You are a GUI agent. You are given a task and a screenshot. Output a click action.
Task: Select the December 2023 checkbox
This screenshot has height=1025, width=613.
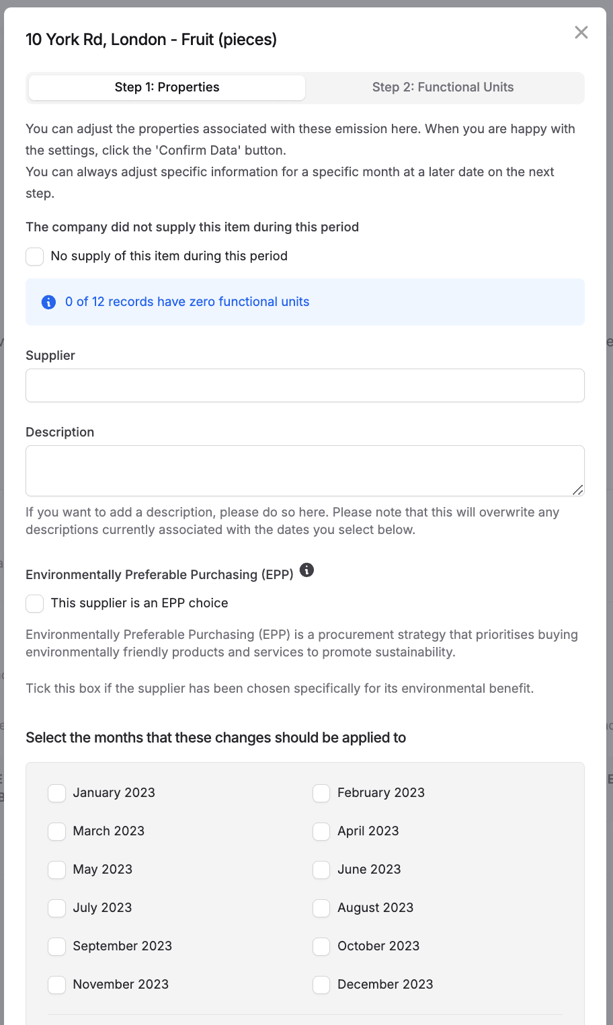pyautogui.click(x=321, y=985)
